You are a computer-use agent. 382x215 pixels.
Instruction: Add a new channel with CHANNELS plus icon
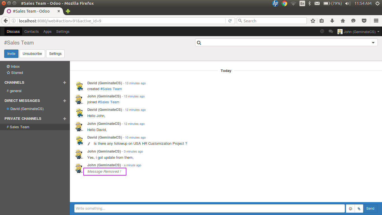(65, 83)
